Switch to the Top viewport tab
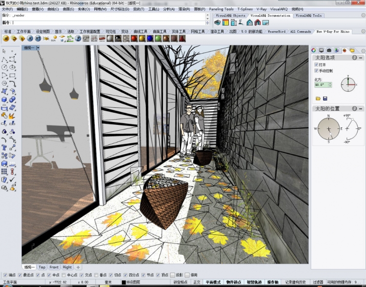This screenshot has height=287, width=366. 42,267
